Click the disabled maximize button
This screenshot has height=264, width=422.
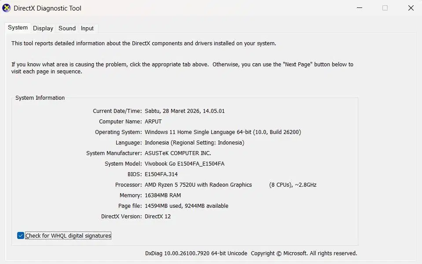(x=385, y=8)
